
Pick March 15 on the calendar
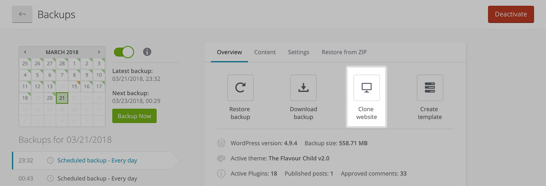coord(74,87)
